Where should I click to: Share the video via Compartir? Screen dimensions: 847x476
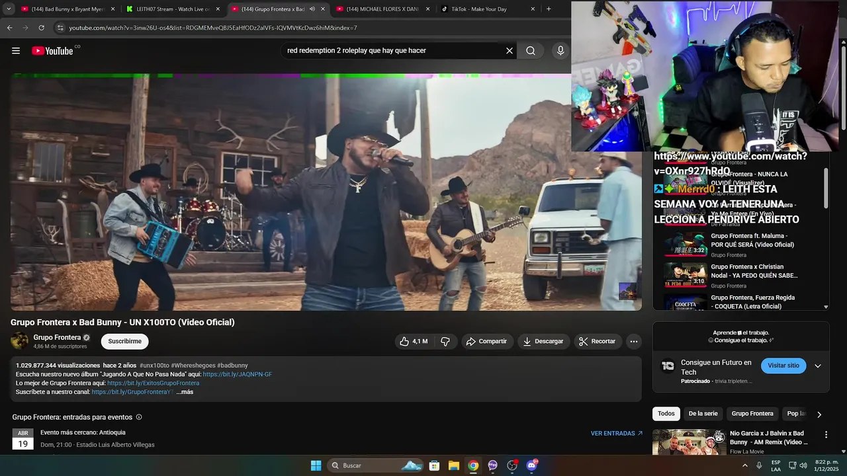coord(486,341)
